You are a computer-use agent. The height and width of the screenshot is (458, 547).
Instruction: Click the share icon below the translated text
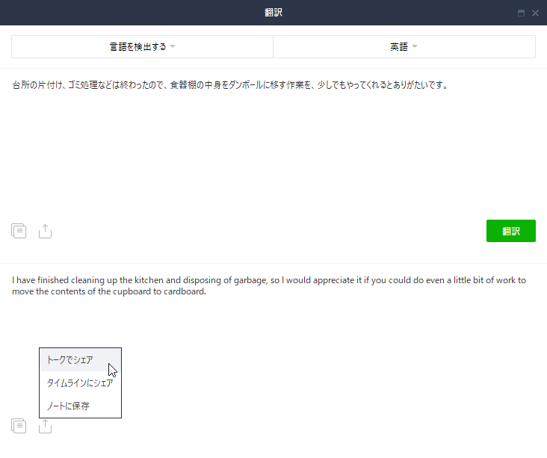(x=45, y=426)
